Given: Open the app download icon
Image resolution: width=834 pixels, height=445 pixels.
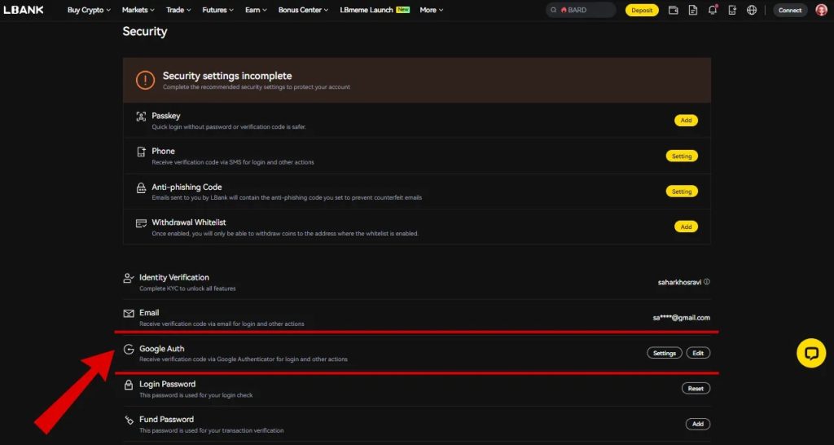Looking at the screenshot, I should (732, 10).
